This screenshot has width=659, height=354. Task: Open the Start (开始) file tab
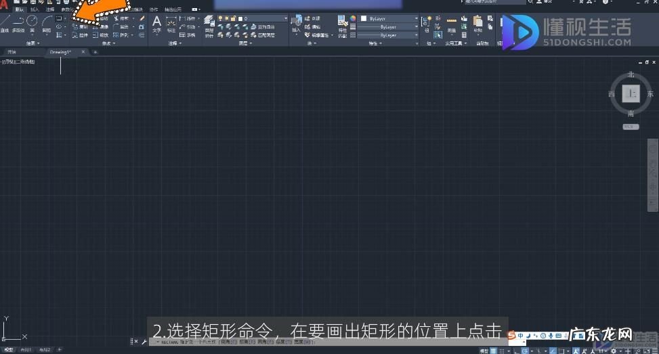(12, 52)
